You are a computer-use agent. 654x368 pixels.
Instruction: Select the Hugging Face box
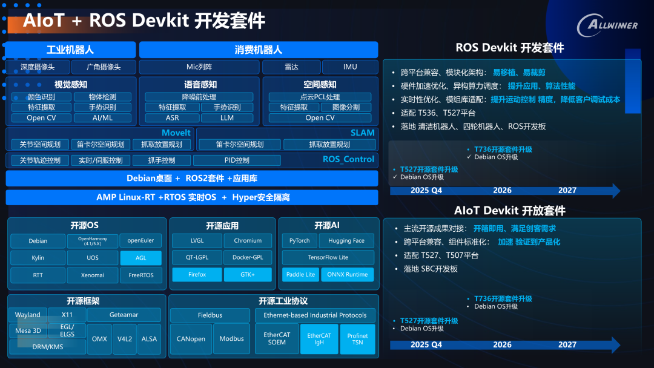coord(346,241)
